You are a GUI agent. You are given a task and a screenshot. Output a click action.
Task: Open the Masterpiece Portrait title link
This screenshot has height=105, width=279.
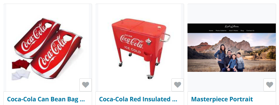(222, 99)
